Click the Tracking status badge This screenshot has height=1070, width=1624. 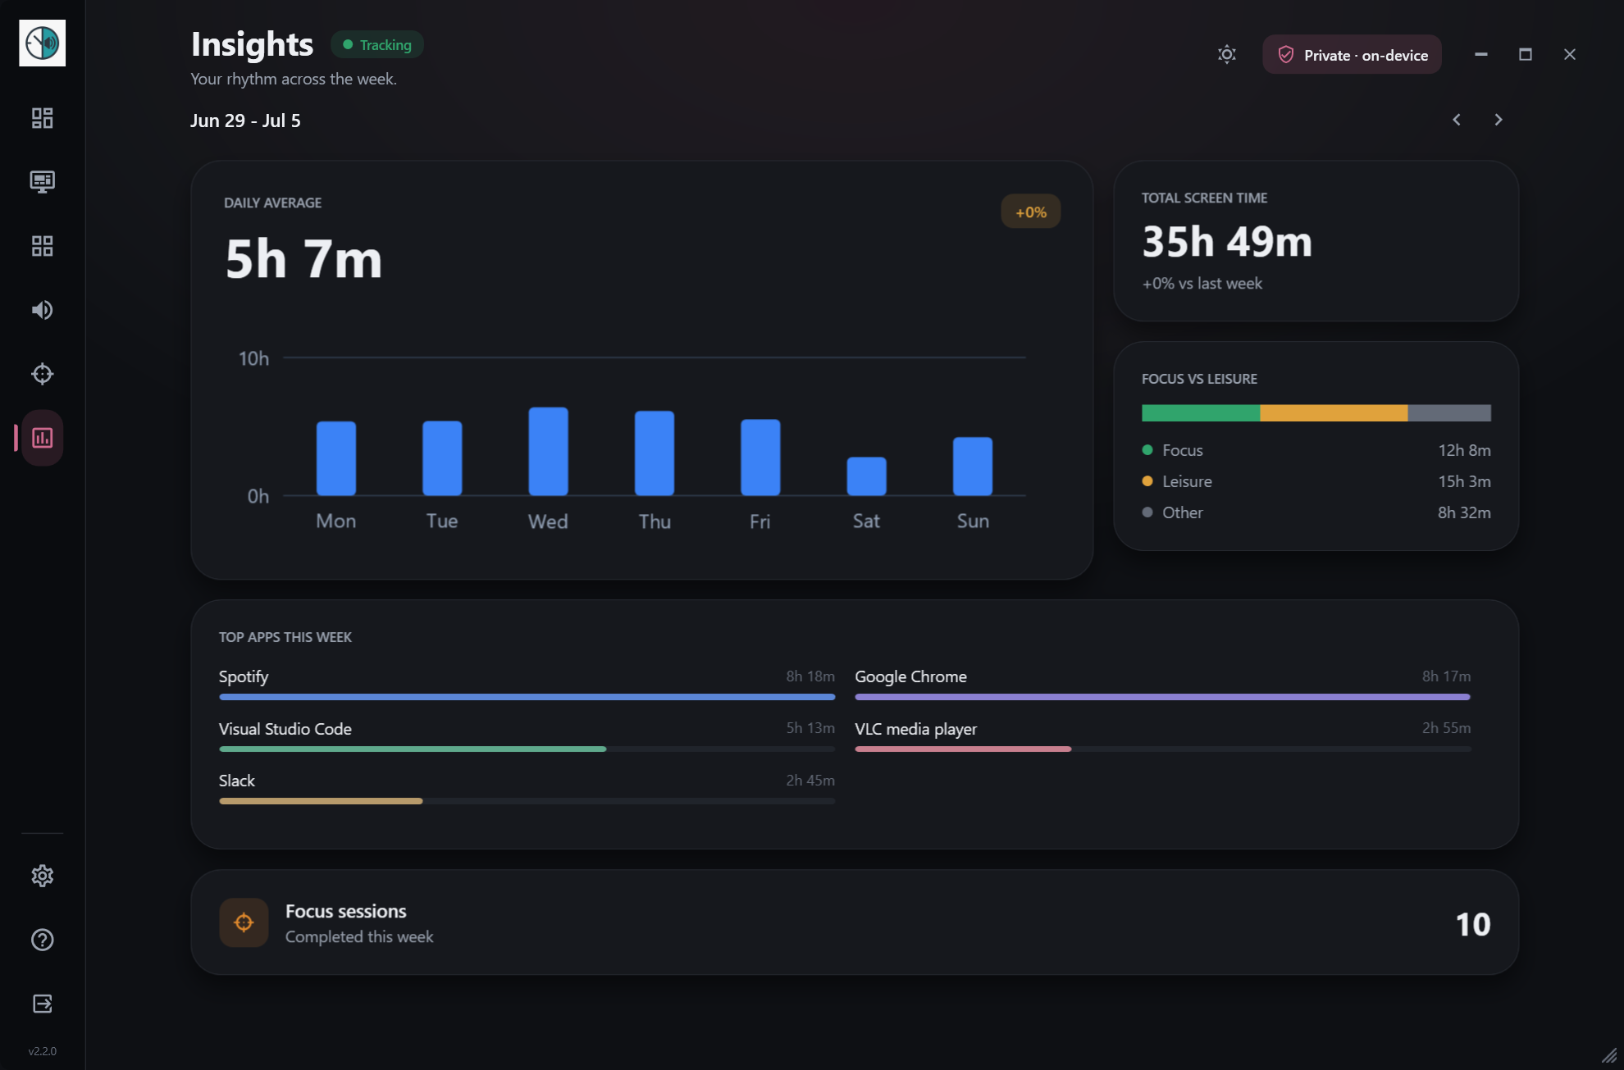coord(377,45)
